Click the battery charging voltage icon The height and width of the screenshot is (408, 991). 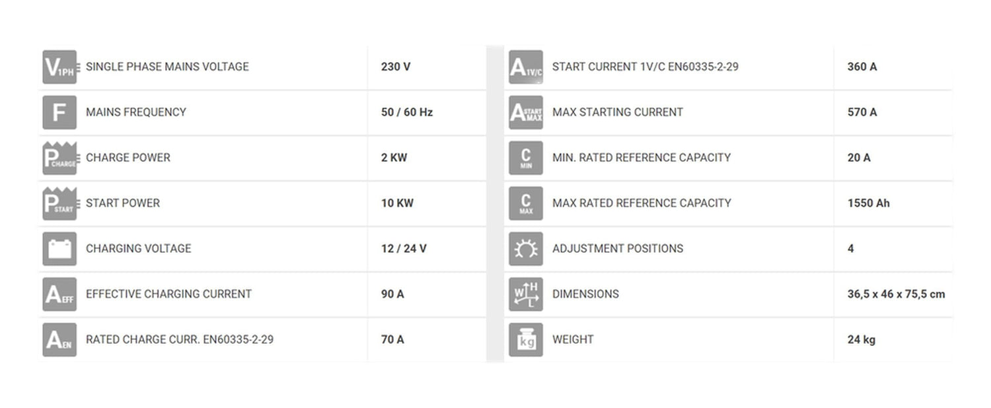point(59,249)
